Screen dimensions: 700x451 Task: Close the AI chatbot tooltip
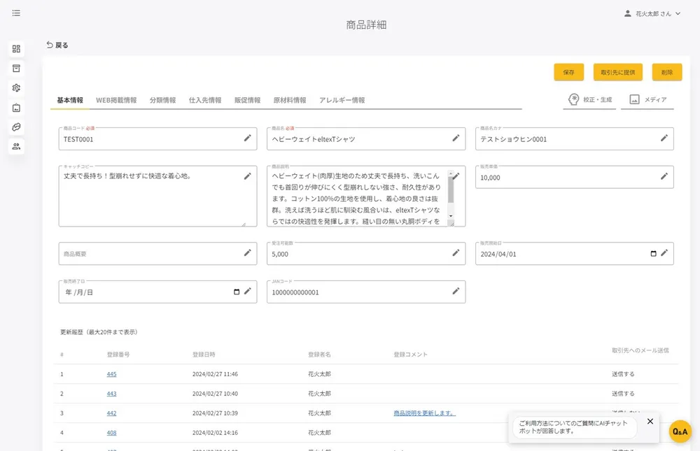pos(650,421)
